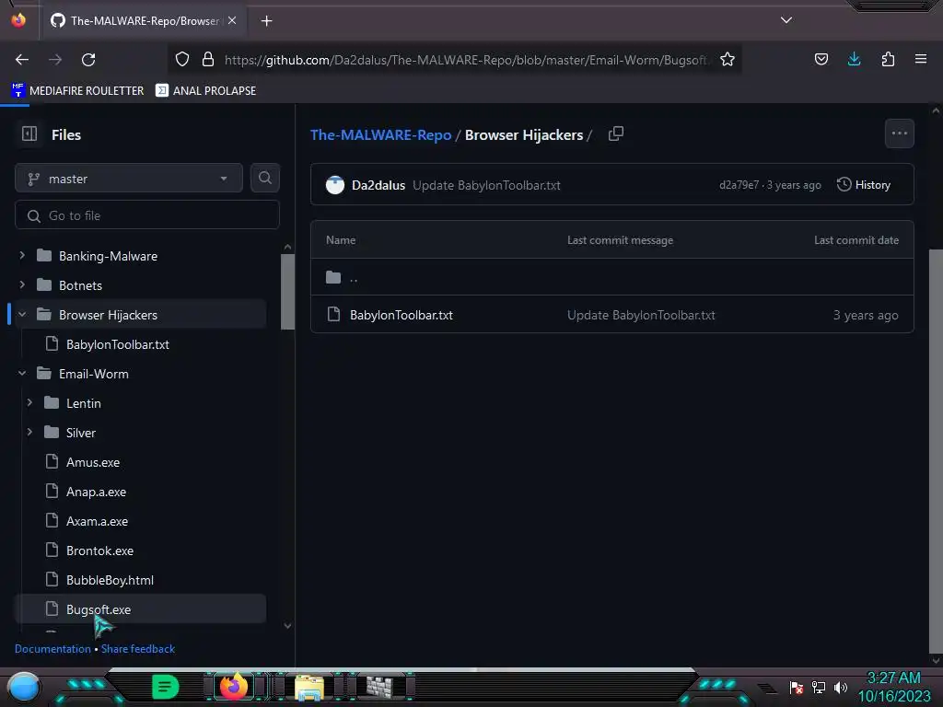
Task: Open Update BabylonToolbar.txt commit message at top
Action: [x=486, y=185]
